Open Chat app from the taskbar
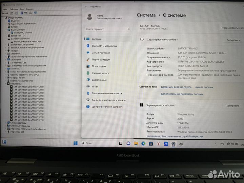Viewport: 244px width, 183px height. (x=128, y=143)
